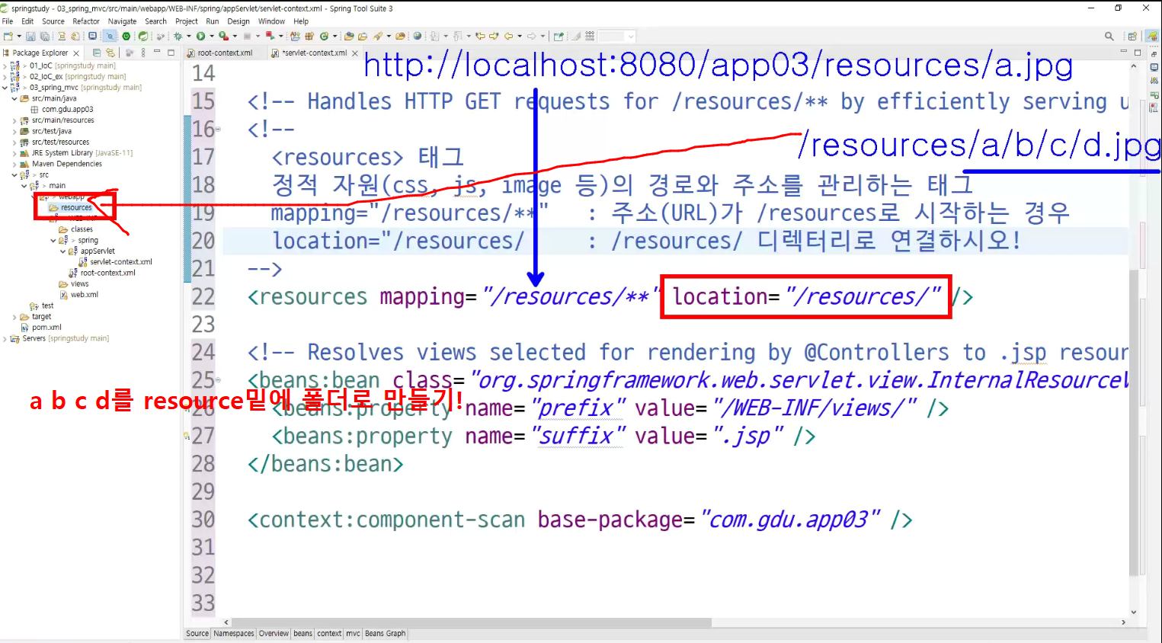Click the Run Last Tool icon
The image size is (1162, 643).
[223, 36]
